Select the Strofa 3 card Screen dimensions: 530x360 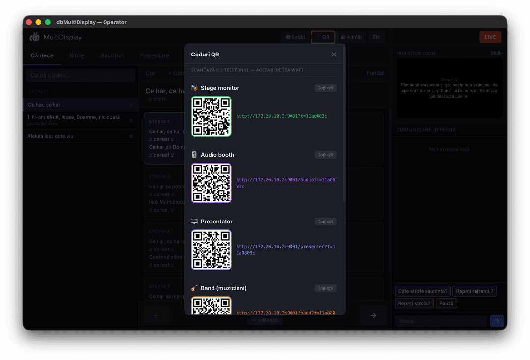(164, 194)
